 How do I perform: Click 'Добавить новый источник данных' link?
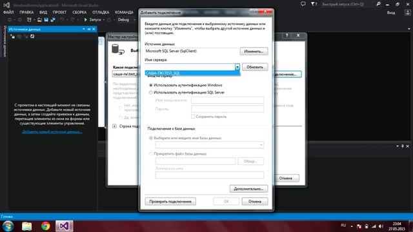(52, 131)
